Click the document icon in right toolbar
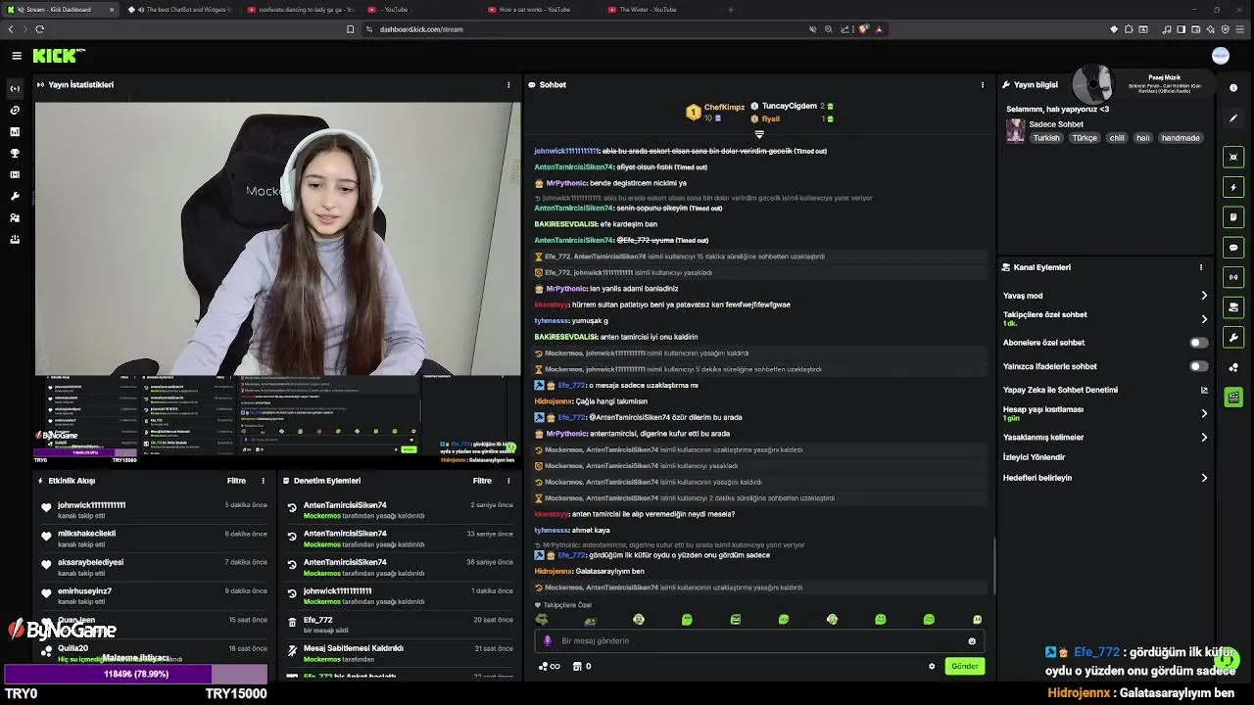 [1233, 217]
